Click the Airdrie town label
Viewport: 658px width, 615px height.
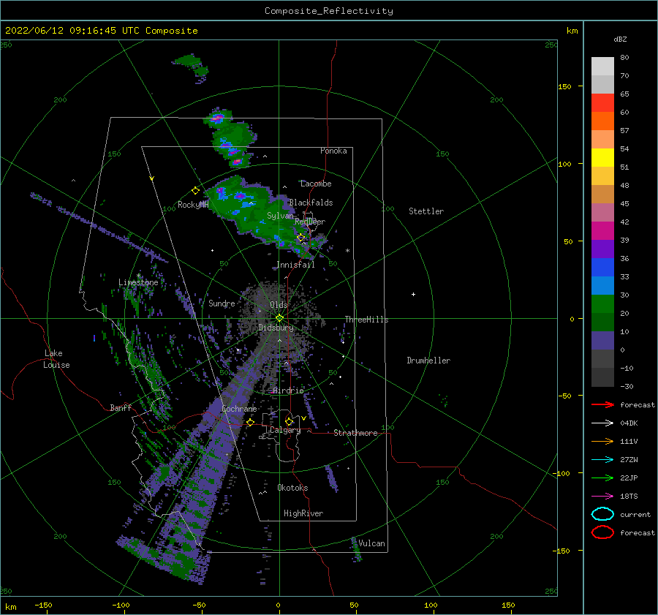(x=288, y=390)
